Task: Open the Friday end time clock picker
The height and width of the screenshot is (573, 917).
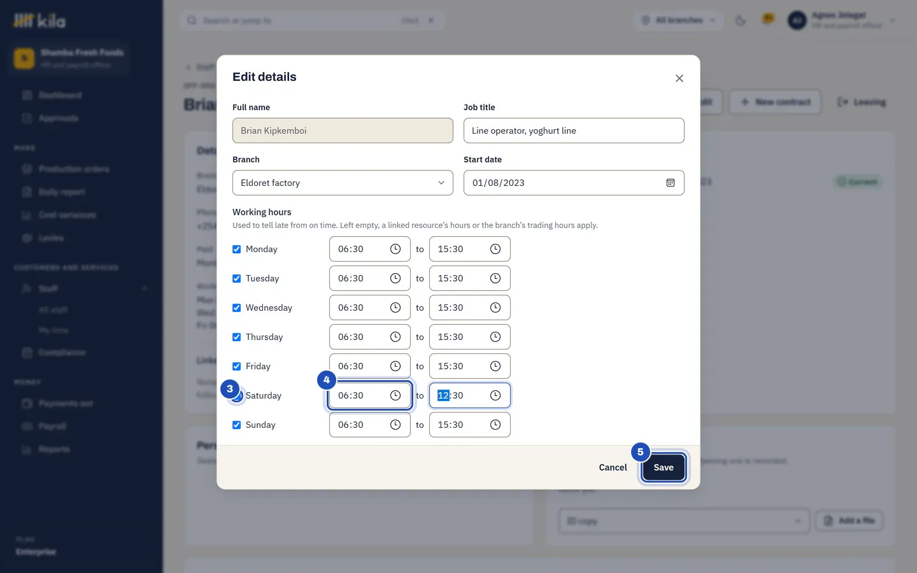Action: click(495, 366)
